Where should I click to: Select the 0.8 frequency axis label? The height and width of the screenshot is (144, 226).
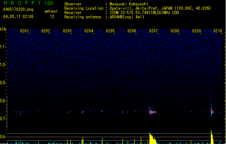coord(3,101)
